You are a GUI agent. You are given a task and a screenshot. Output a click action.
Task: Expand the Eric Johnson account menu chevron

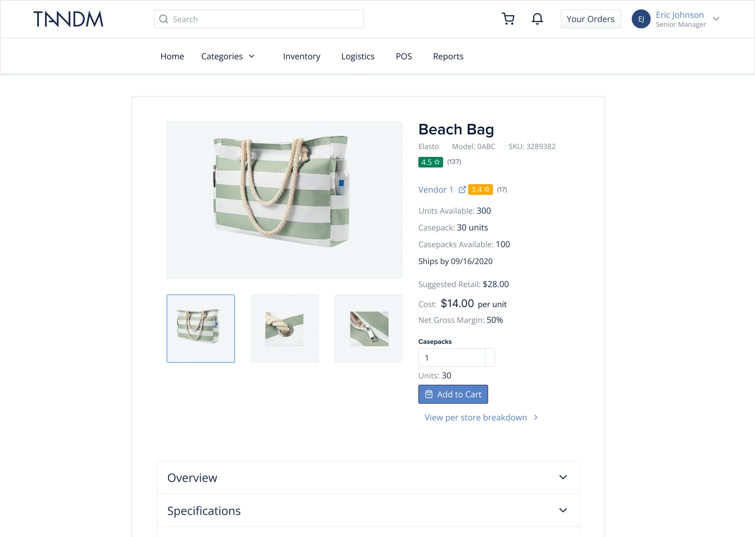point(716,19)
